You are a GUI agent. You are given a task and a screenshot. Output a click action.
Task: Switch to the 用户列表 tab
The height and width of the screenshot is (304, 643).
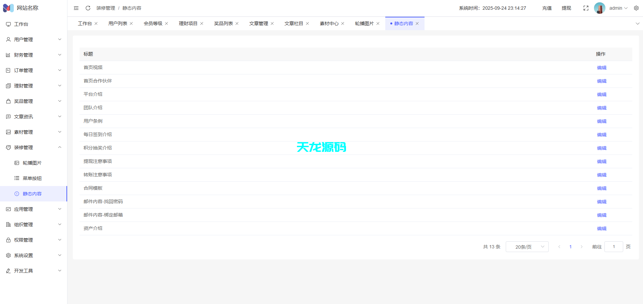pos(117,23)
